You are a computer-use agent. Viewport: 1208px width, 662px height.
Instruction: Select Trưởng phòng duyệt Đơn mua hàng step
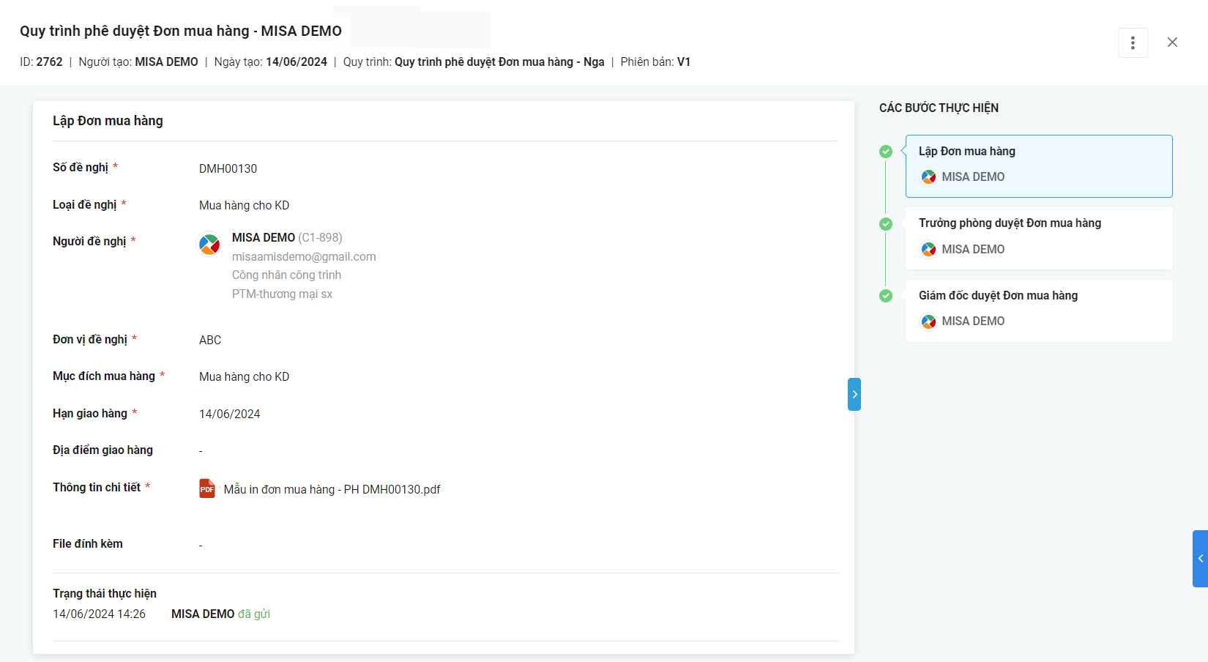tap(1039, 238)
